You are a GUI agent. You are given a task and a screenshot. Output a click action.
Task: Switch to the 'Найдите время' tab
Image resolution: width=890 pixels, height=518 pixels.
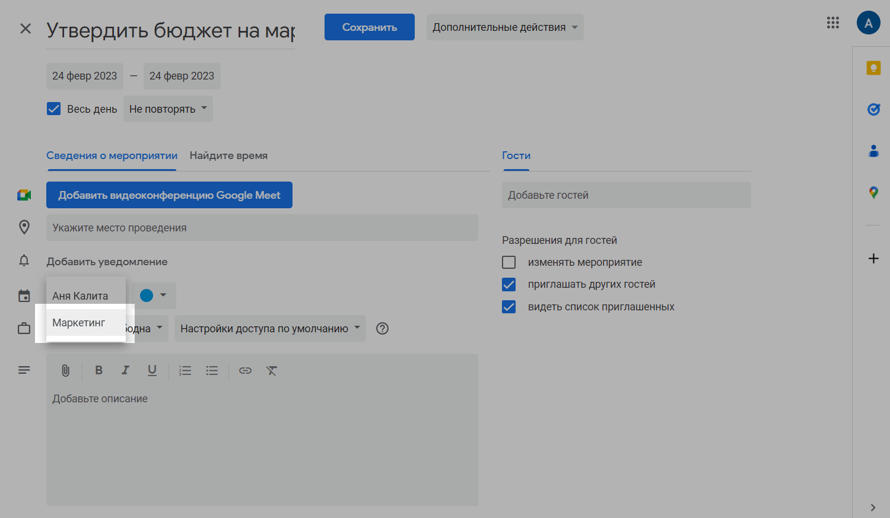tap(228, 155)
